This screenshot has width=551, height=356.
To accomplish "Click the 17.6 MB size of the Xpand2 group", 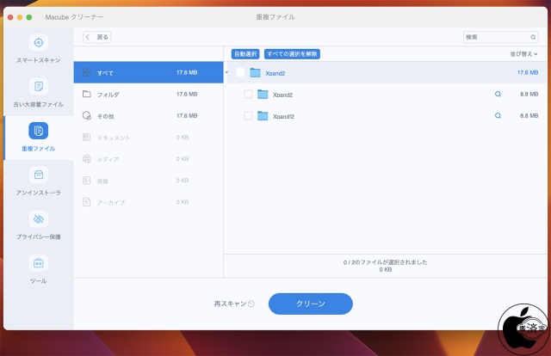I will tap(528, 72).
